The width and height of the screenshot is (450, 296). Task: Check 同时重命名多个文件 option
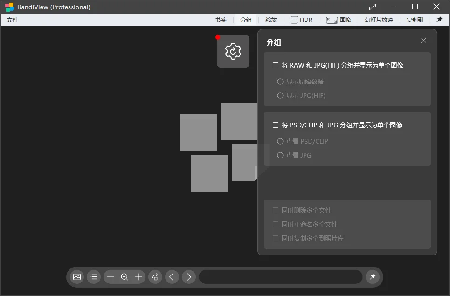tap(276, 224)
